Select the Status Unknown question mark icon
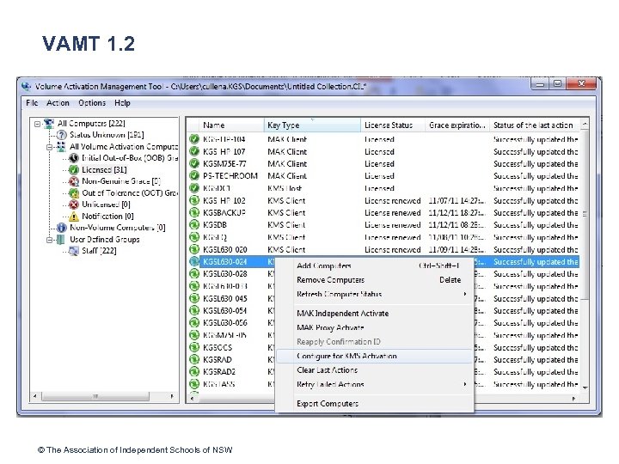The width and height of the screenshot is (619, 464). [x=62, y=135]
